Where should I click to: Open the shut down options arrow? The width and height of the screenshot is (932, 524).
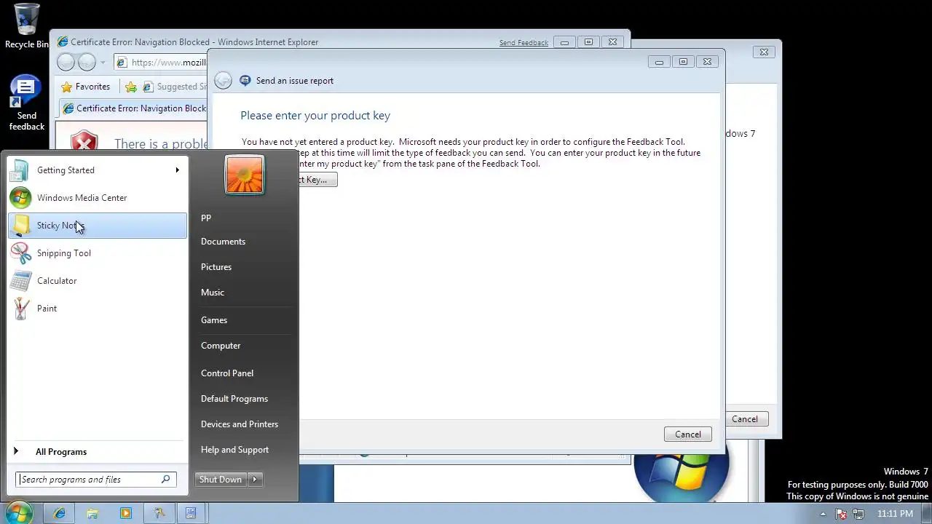(x=255, y=480)
